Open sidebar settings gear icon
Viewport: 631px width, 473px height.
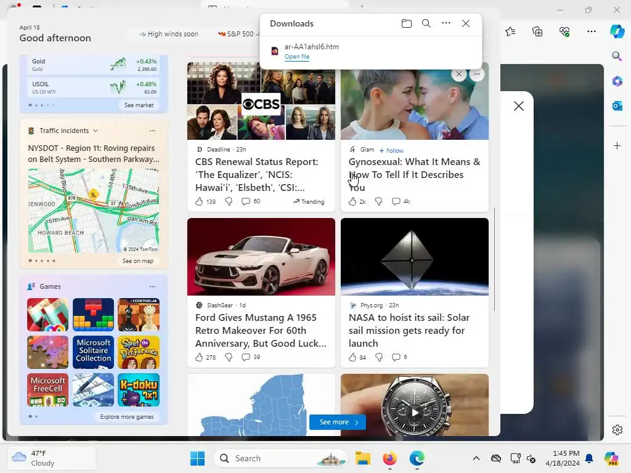click(x=617, y=430)
